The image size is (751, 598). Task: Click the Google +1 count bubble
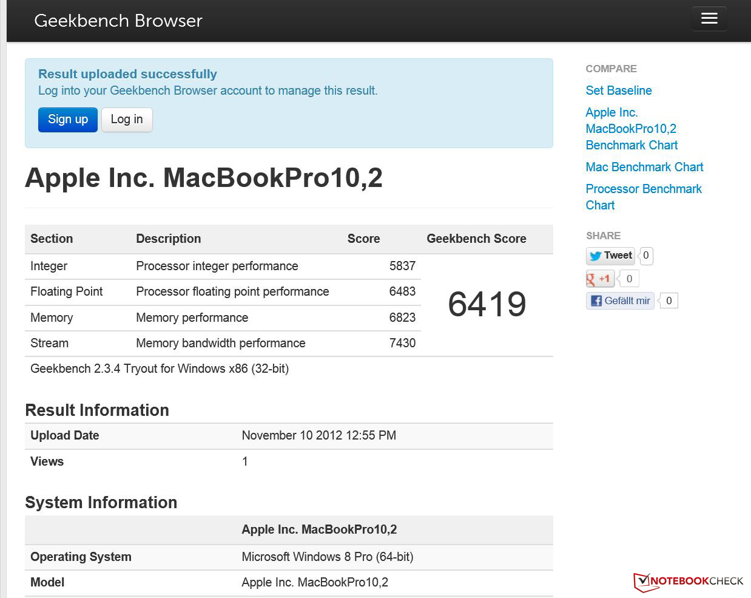[629, 279]
